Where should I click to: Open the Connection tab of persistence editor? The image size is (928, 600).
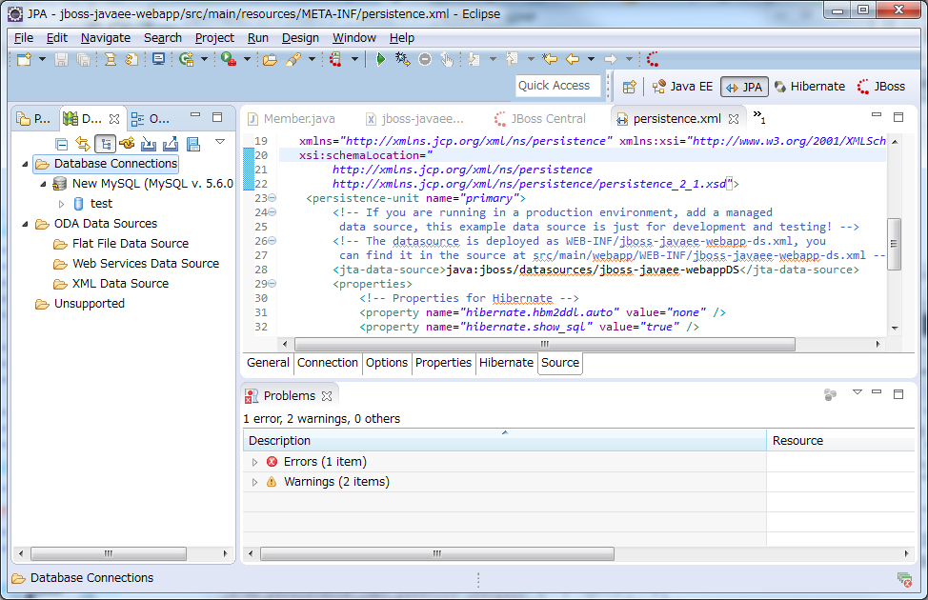click(x=328, y=363)
